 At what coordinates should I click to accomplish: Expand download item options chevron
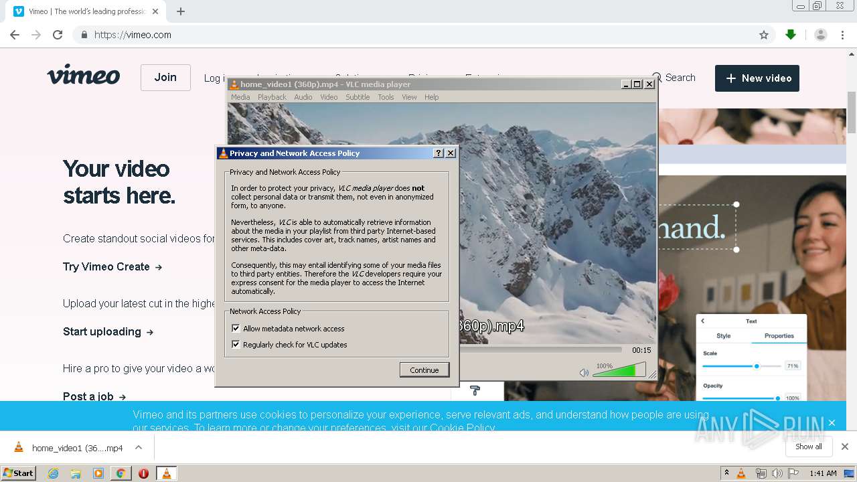pos(139,447)
